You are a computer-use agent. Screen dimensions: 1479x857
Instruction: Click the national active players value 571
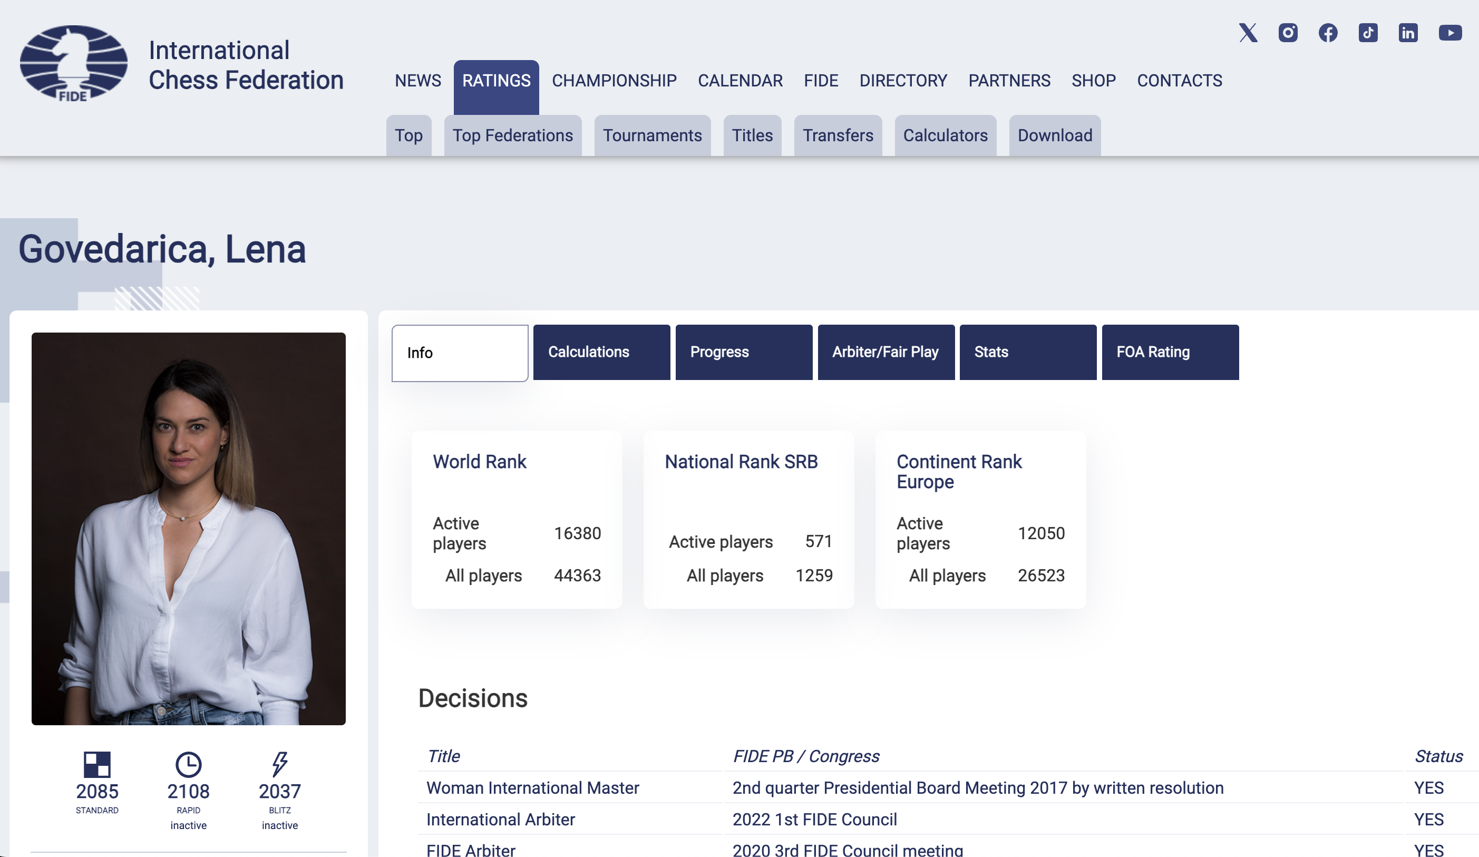pos(818,541)
